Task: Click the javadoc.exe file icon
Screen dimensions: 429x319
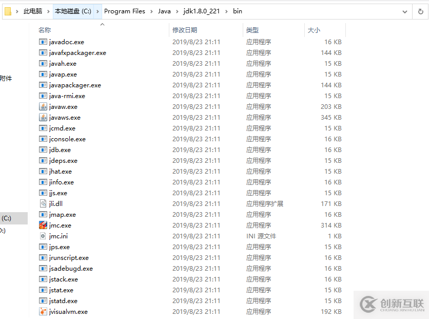Action: click(x=43, y=42)
